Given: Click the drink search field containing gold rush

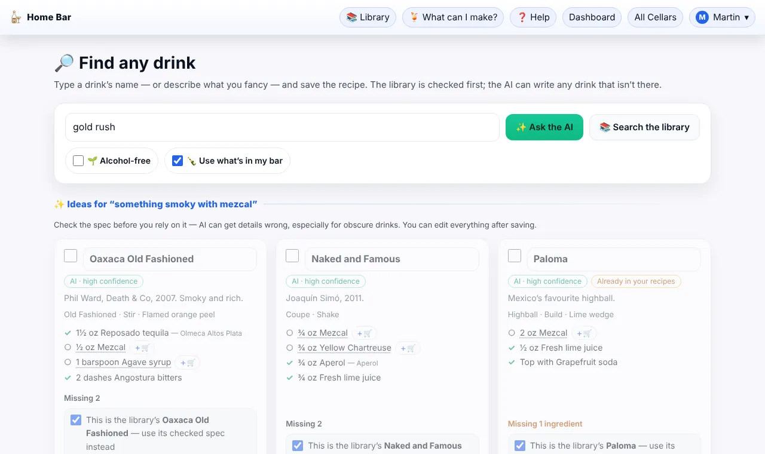Looking at the screenshot, I should click(282, 127).
